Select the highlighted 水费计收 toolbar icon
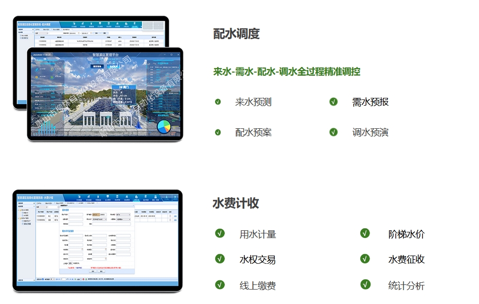This screenshot has height=304, width=479. (x=137, y=197)
